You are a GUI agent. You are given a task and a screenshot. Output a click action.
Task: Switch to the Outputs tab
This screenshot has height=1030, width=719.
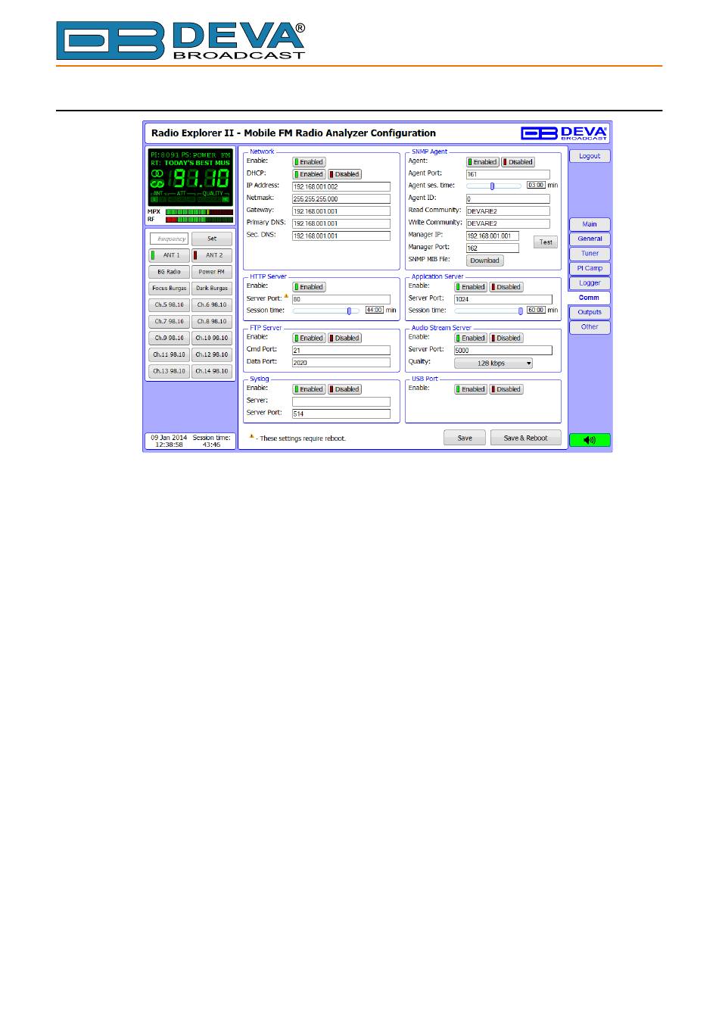tap(590, 312)
